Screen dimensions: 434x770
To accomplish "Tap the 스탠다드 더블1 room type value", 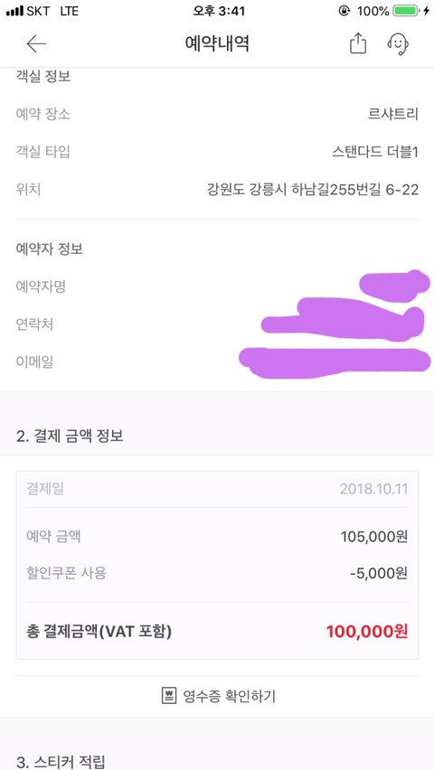I will 375,152.
